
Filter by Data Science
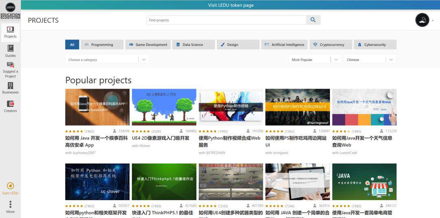pos(194,45)
